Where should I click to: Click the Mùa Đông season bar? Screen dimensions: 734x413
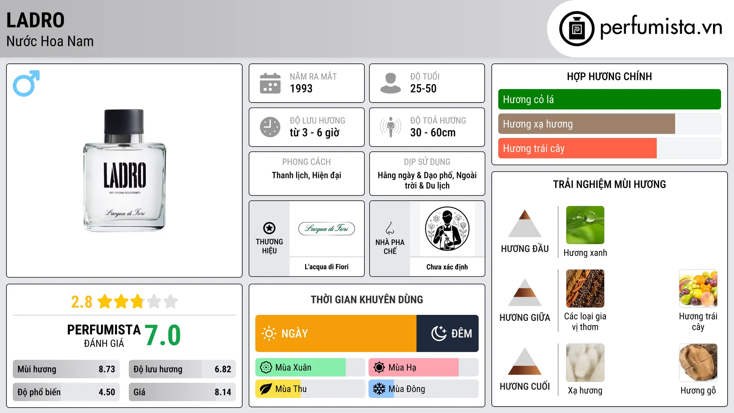point(423,389)
